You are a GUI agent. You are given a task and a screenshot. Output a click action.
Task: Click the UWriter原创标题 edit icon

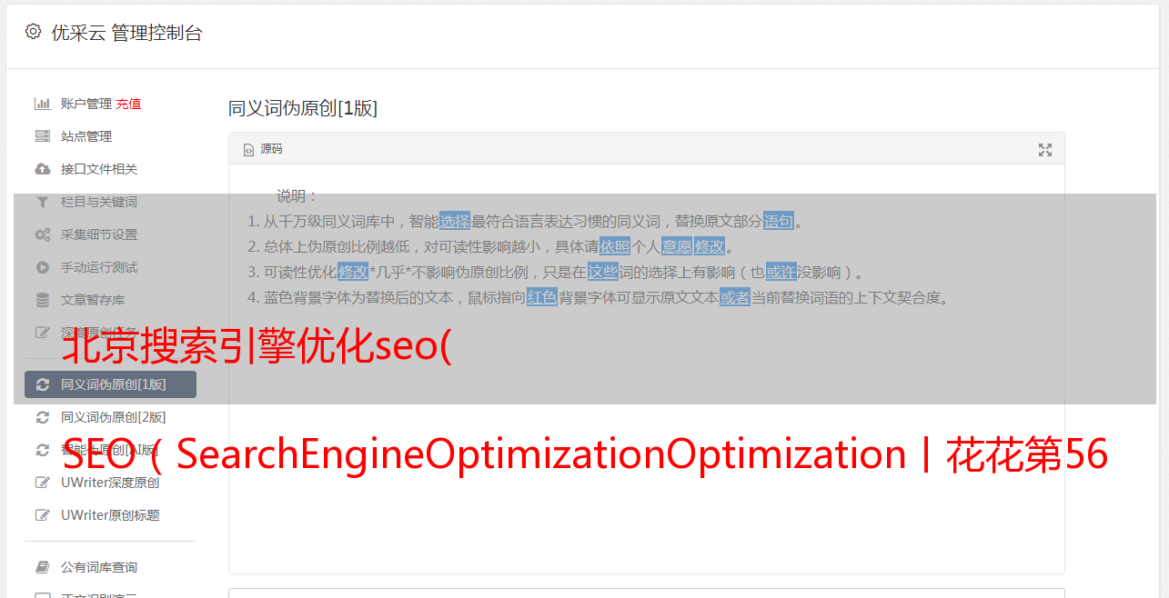pyautogui.click(x=42, y=515)
